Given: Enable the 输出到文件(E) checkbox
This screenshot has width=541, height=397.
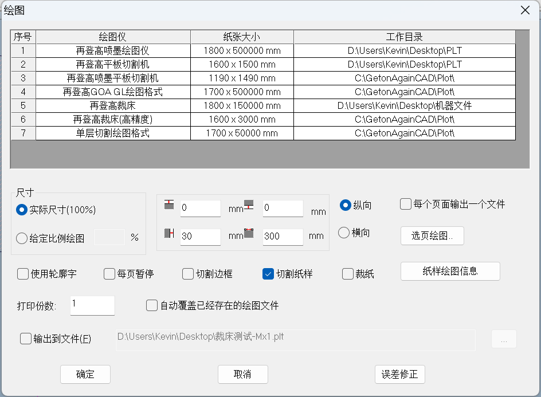Looking at the screenshot, I should click(x=25, y=339).
